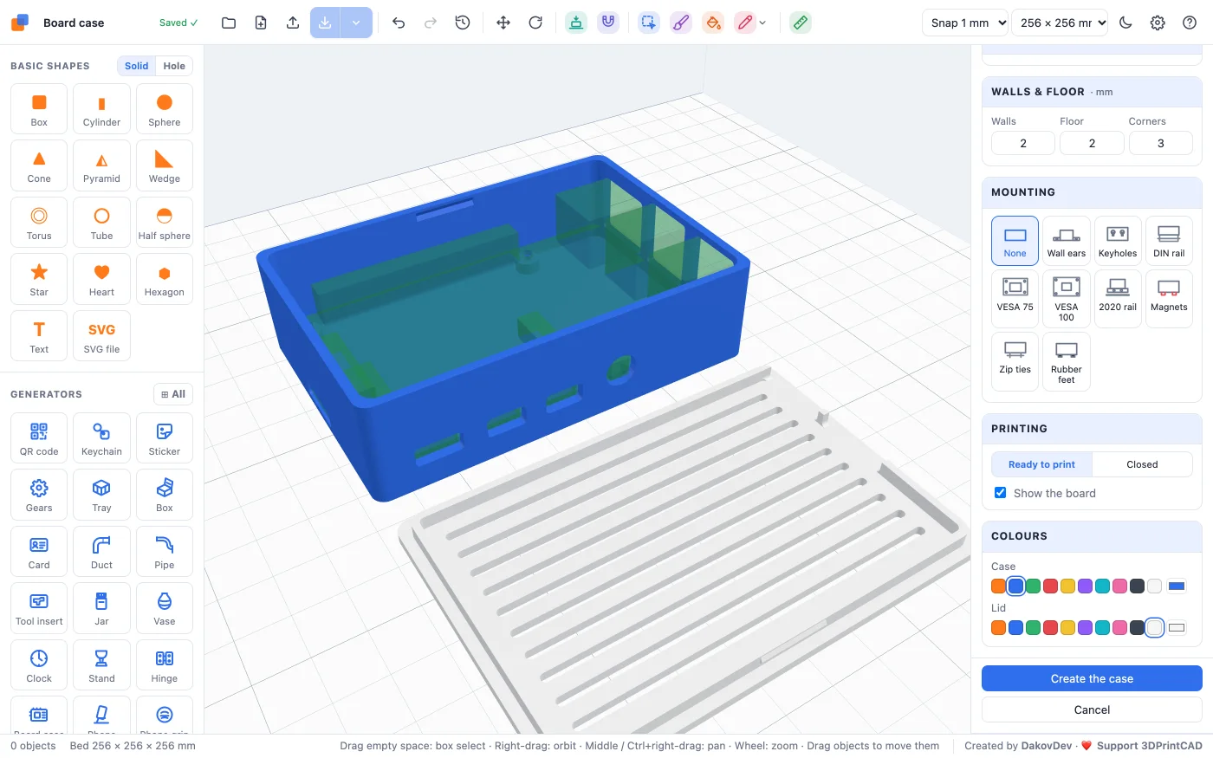
Task: Click the Floor thickness input field
Action: point(1092,143)
